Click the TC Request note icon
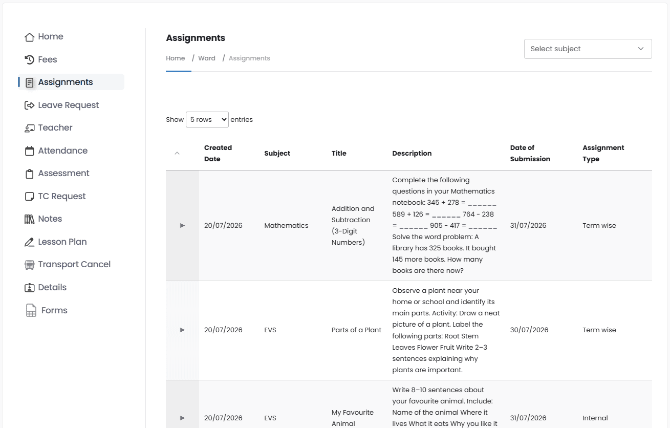Image resolution: width=670 pixels, height=428 pixels. tap(30, 196)
